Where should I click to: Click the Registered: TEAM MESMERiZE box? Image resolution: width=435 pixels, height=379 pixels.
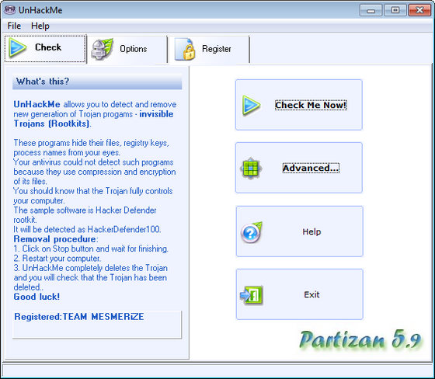coord(97,325)
